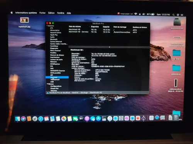193x144 pixels.
Task: Select Bluetooth in the sidebar
Action: pos(54,39)
